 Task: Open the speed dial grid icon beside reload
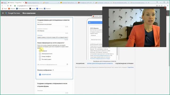pyautogui.click(x=11, y=6)
